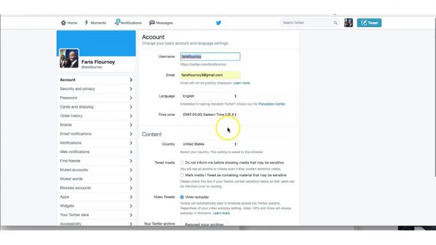436x245 pixels.
Task: Click the chevron beside Apps
Action: tap(131, 197)
